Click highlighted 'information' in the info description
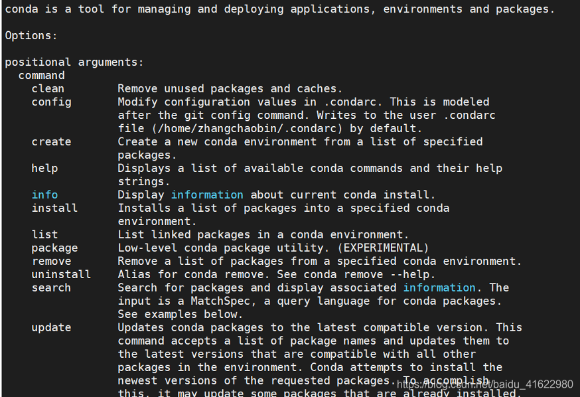This screenshot has width=580, height=397. [x=207, y=195]
